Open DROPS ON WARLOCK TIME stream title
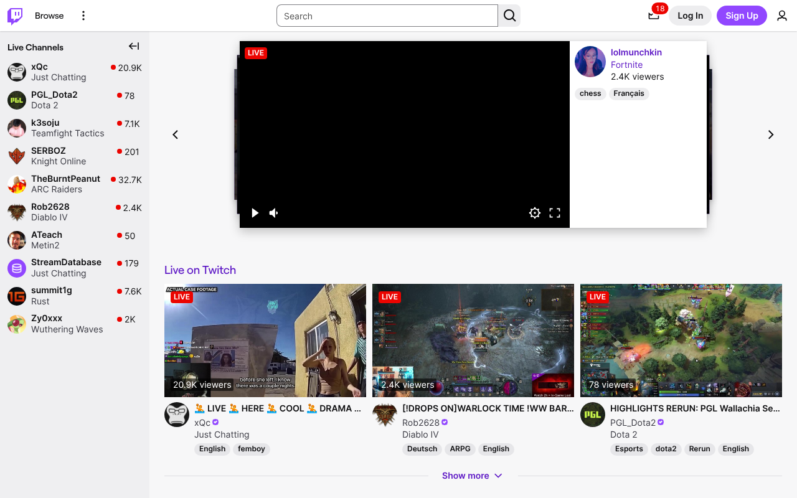 click(488, 408)
